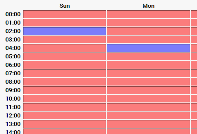Image resolution: width=197 pixels, height=134 pixels.
Task: Toggle the Monday 05:00 cell
Action: 148,57
